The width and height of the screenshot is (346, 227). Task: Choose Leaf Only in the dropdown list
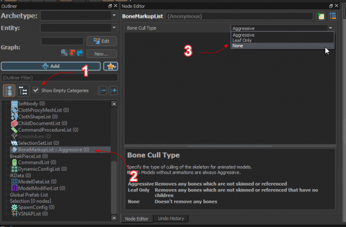click(x=283, y=40)
